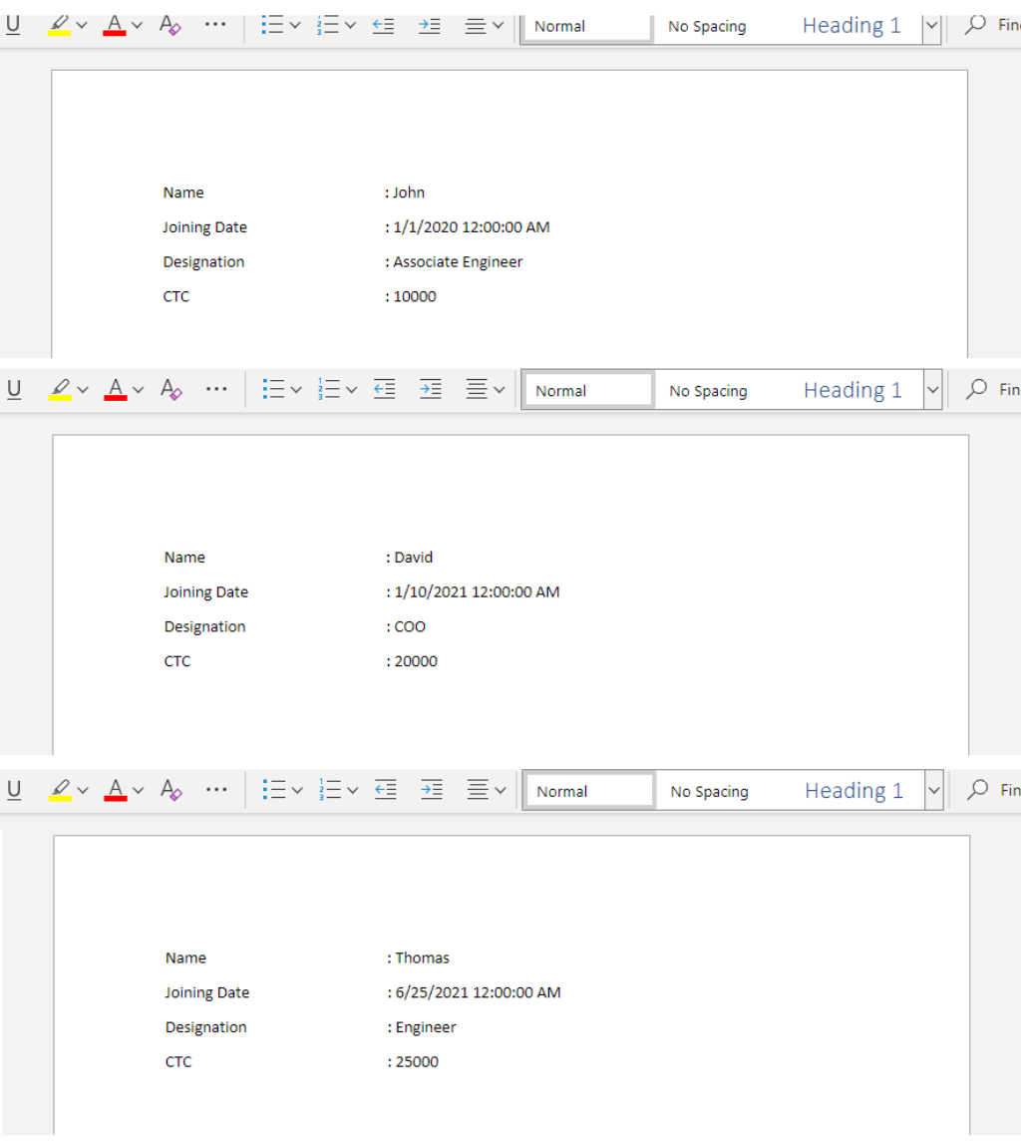This screenshot has width=1021, height=1144.
Task: Click paragraph alignment icon above John's document
Action: pos(476,25)
